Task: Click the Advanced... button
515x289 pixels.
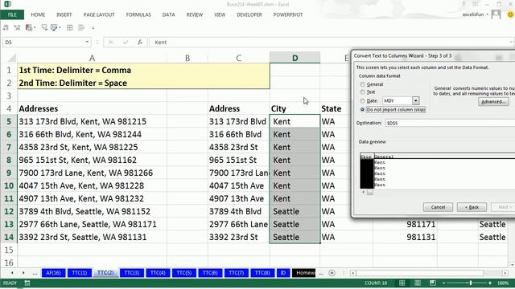Action: tap(493, 102)
